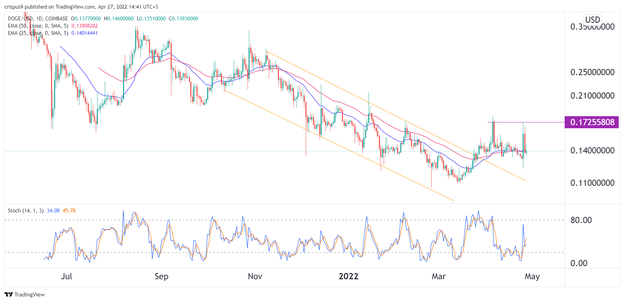Click the 0.14000000 price axis label

click(x=592, y=151)
